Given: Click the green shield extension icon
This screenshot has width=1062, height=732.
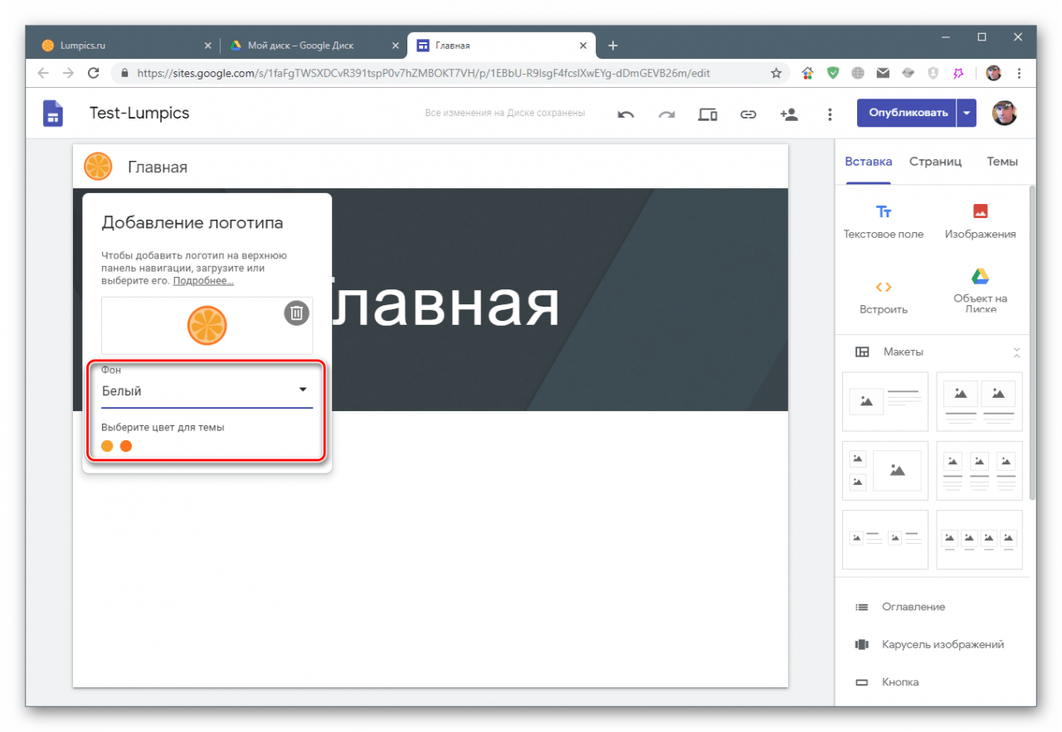Looking at the screenshot, I should tap(833, 73).
